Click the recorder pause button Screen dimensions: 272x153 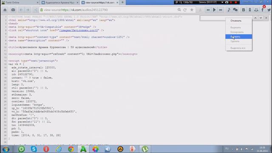click(x=231, y=2)
